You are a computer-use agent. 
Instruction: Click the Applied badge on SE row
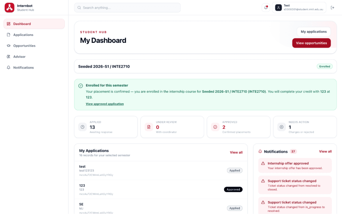pyautogui.click(x=234, y=208)
